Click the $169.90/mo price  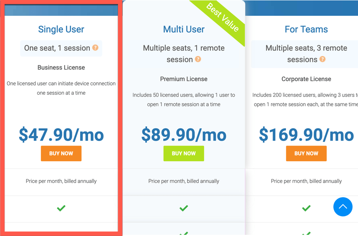[306, 134]
